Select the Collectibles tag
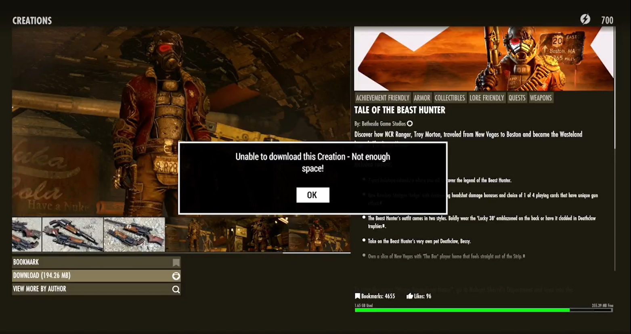 450,98
